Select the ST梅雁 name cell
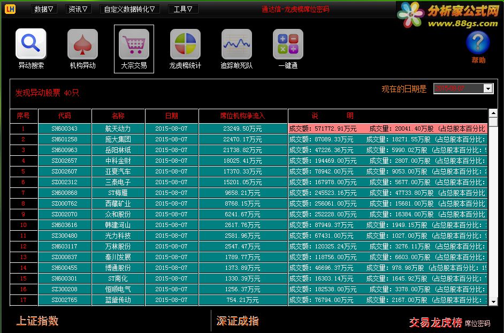This screenshot has height=333, width=504. point(118,193)
